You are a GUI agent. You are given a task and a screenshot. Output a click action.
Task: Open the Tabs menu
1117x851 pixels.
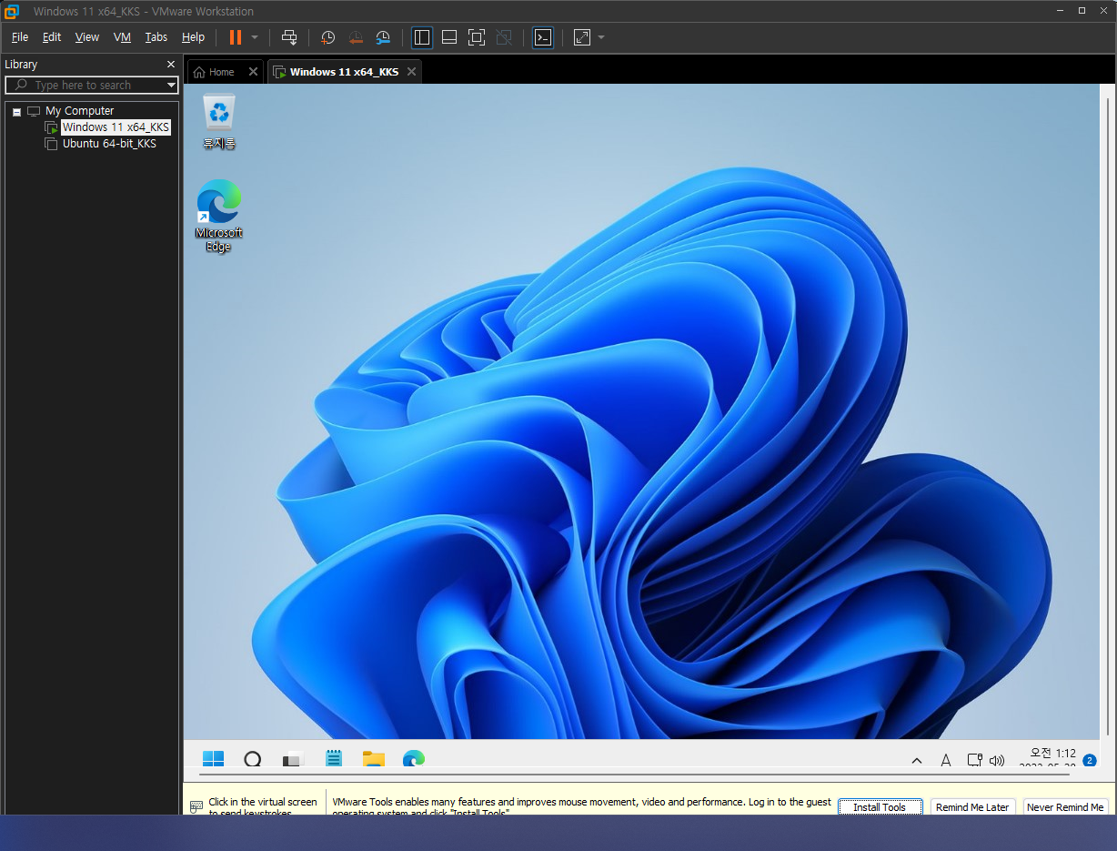pos(156,37)
